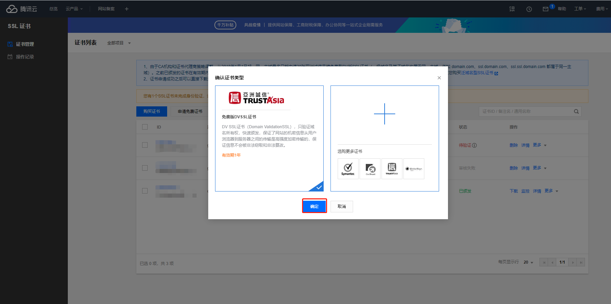Close the certificate type dialog
This screenshot has width=611, height=304.
click(x=439, y=78)
